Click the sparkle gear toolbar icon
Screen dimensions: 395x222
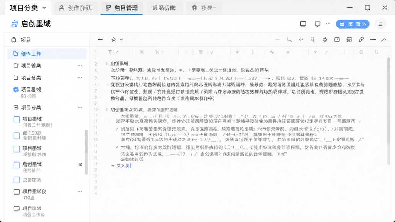point(325,40)
